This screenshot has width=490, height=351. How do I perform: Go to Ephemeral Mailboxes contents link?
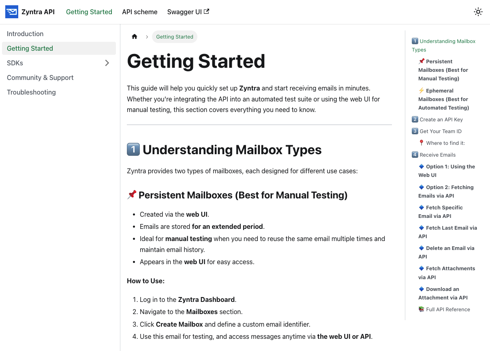(x=443, y=99)
